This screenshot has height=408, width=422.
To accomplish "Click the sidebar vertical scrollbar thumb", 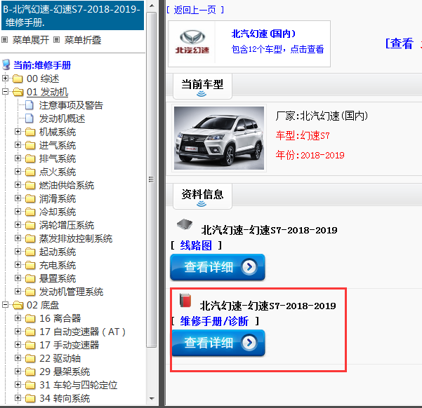I will point(152,179).
